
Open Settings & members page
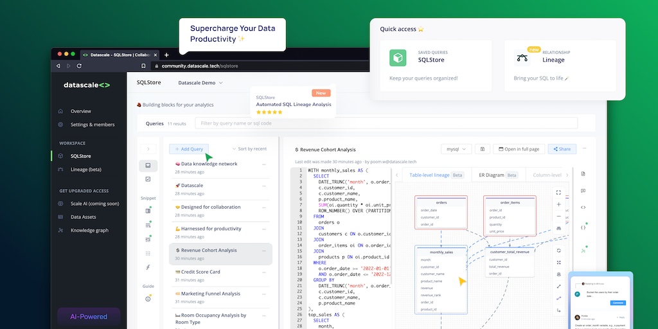(93, 125)
